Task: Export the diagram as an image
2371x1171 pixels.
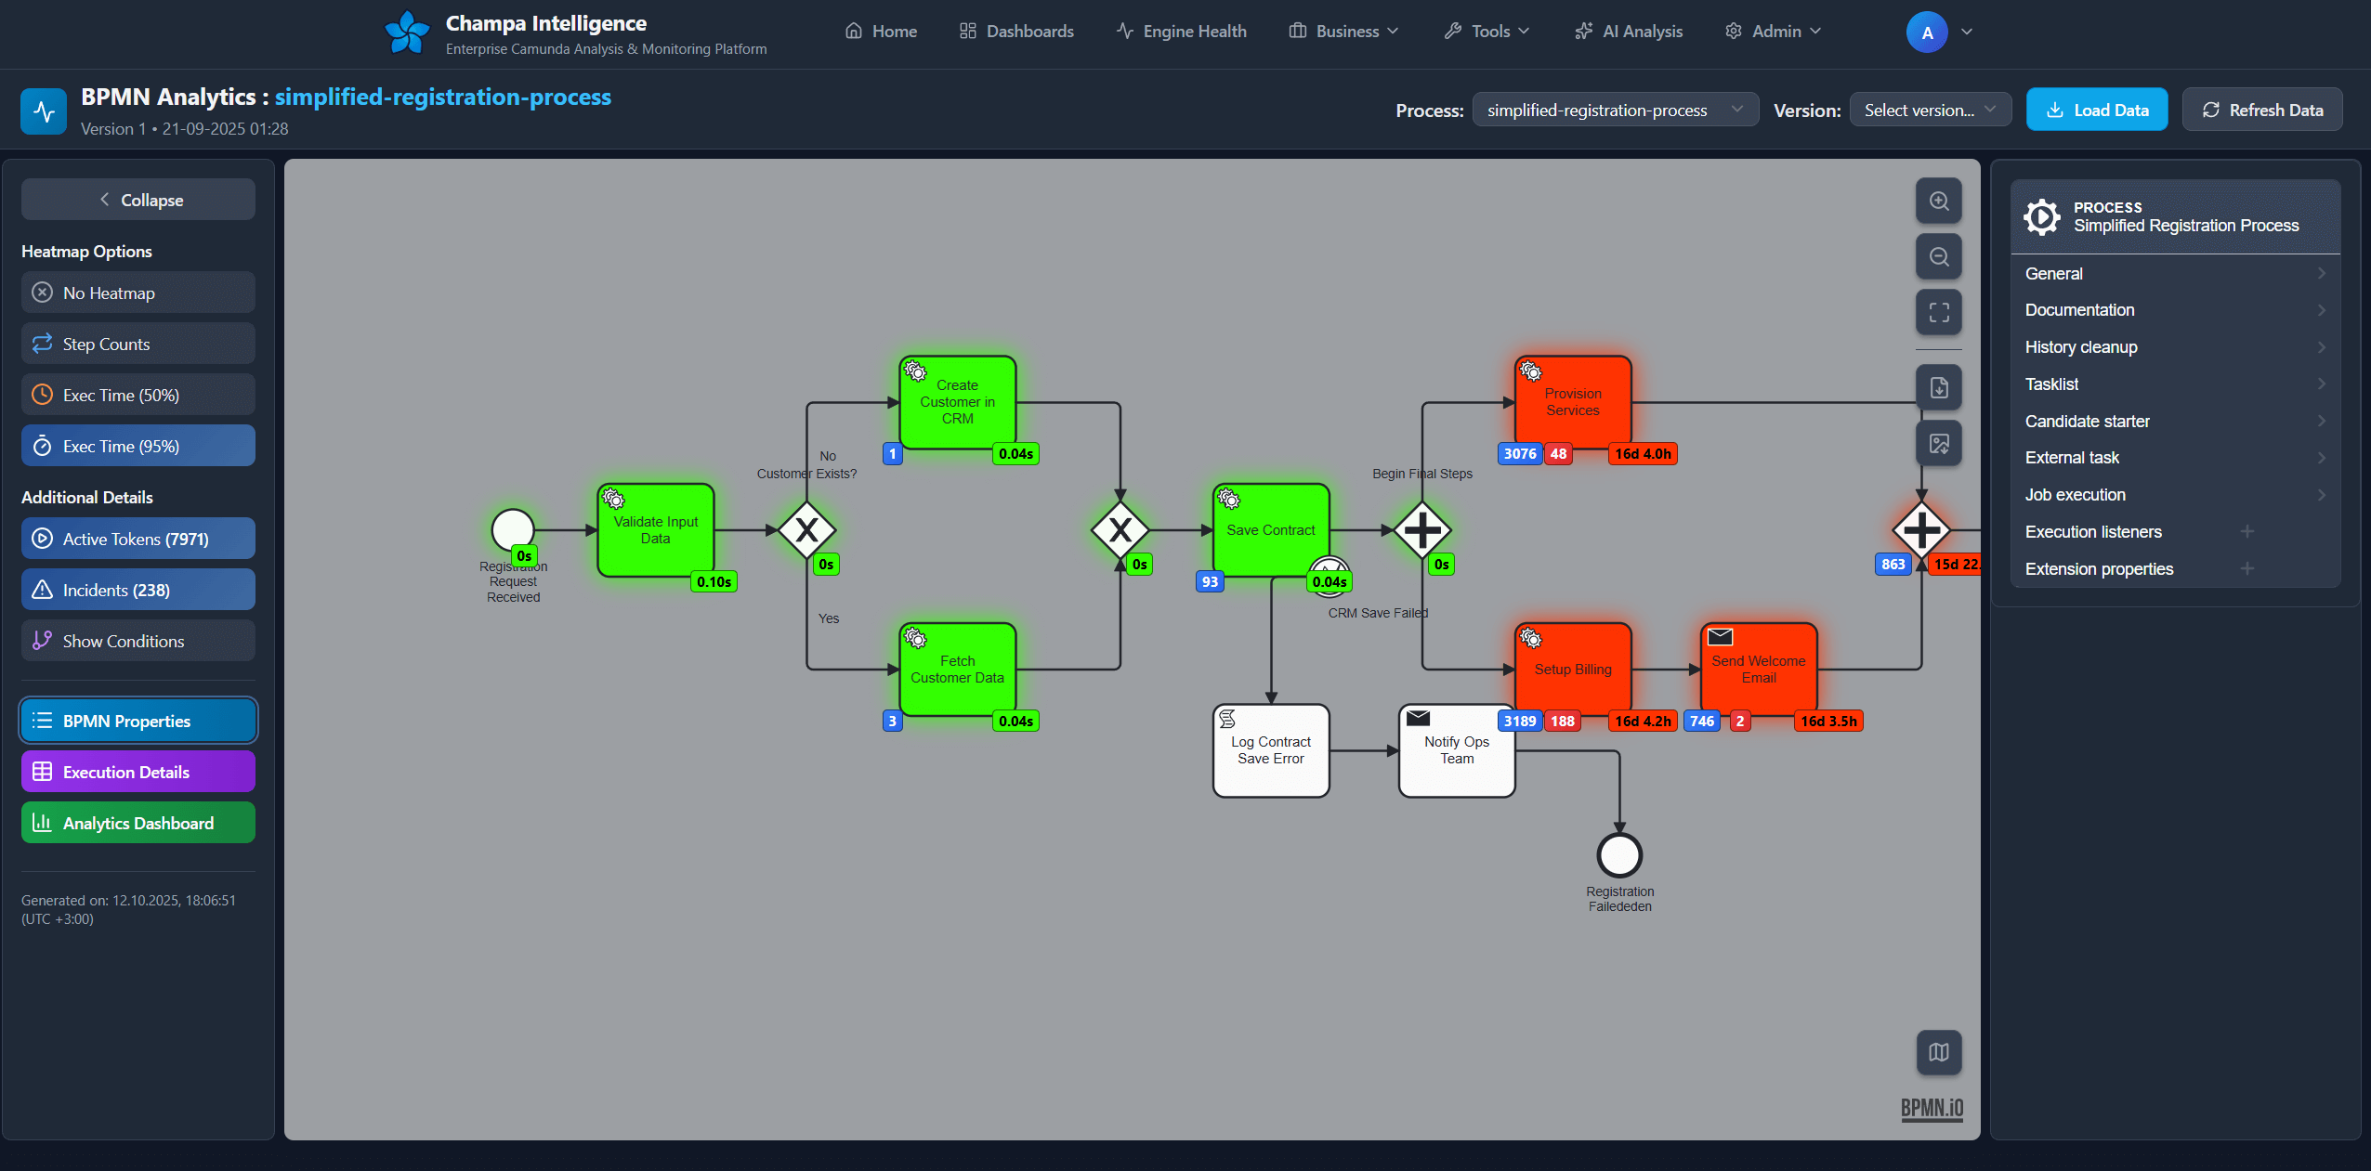Action: (x=1938, y=444)
